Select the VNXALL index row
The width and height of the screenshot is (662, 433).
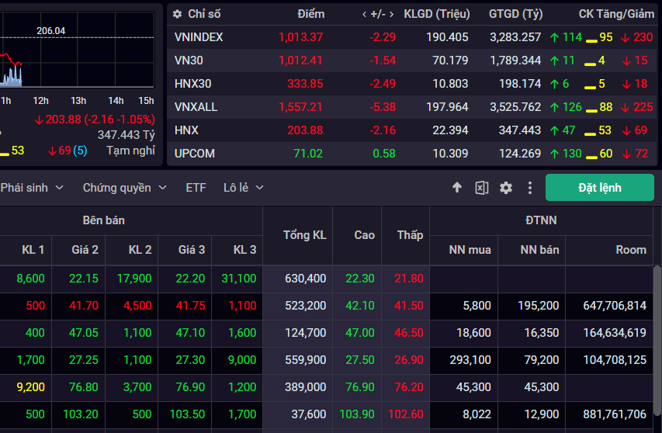(412, 107)
